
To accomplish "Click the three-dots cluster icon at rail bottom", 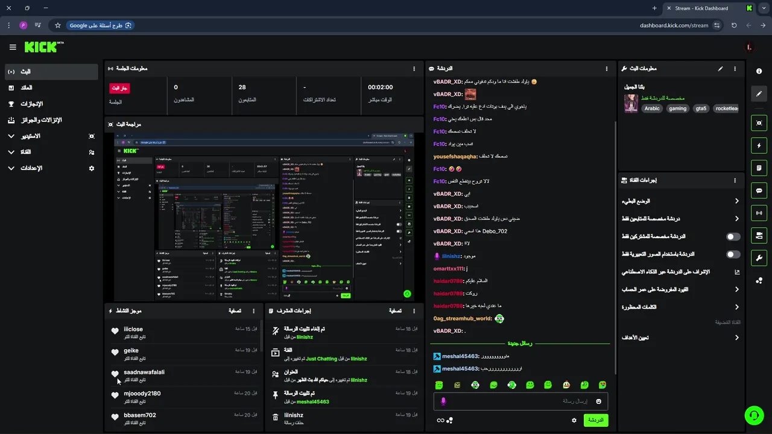I will click(x=759, y=280).
